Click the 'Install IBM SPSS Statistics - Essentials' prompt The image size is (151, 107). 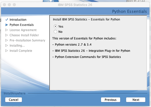86,19
